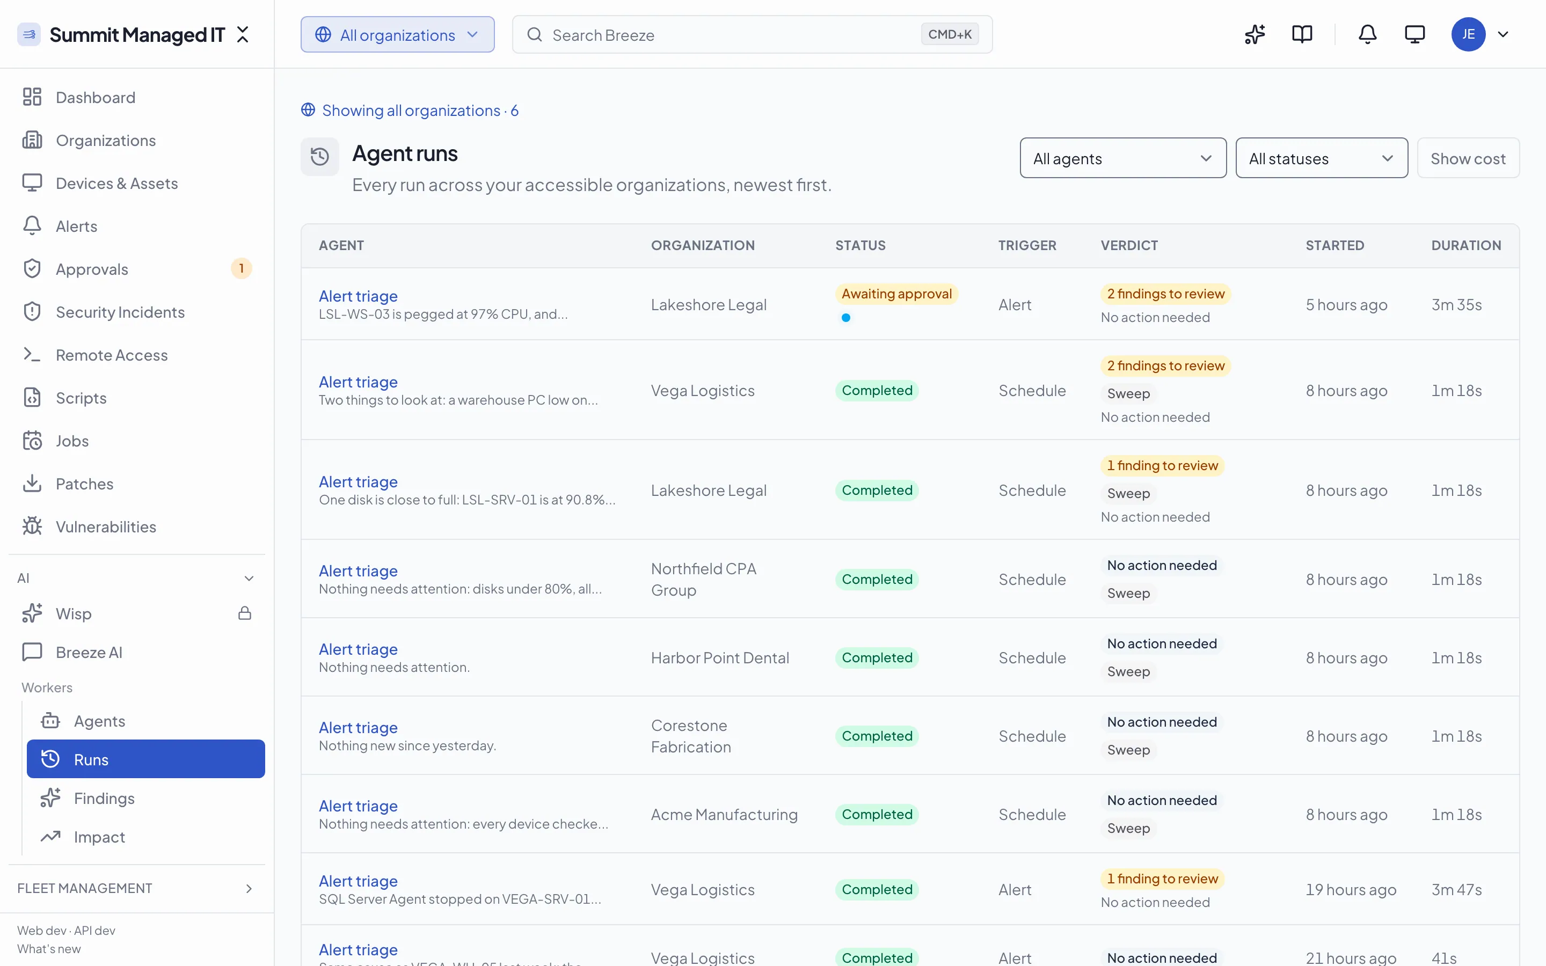This screenshot has width=1546, height=966.
Task: Open the account menu chevron next to JE
Action: coord(1503,34)
